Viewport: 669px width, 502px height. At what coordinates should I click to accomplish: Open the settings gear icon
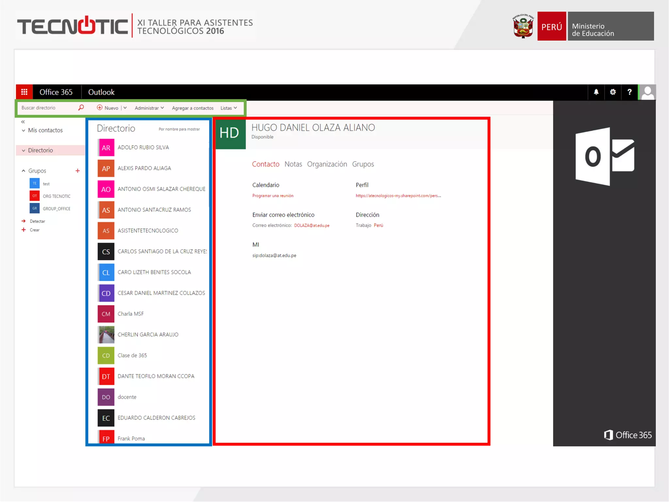pos(613,92)
